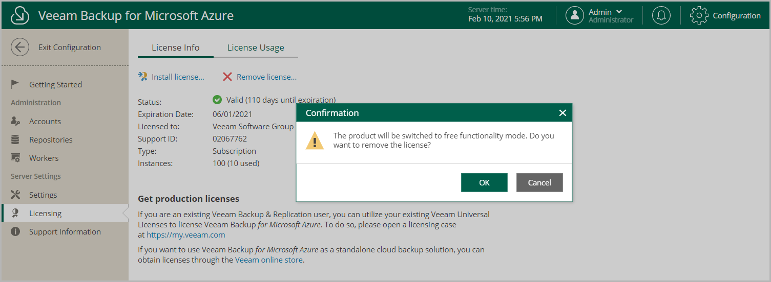Viewport: 771px width, 282px height.
Task: Click the Exit Configuration back arrow icon
Action: pos(20,48)
